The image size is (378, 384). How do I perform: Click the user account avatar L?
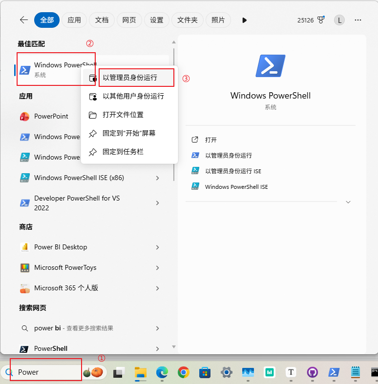[339, 20]
